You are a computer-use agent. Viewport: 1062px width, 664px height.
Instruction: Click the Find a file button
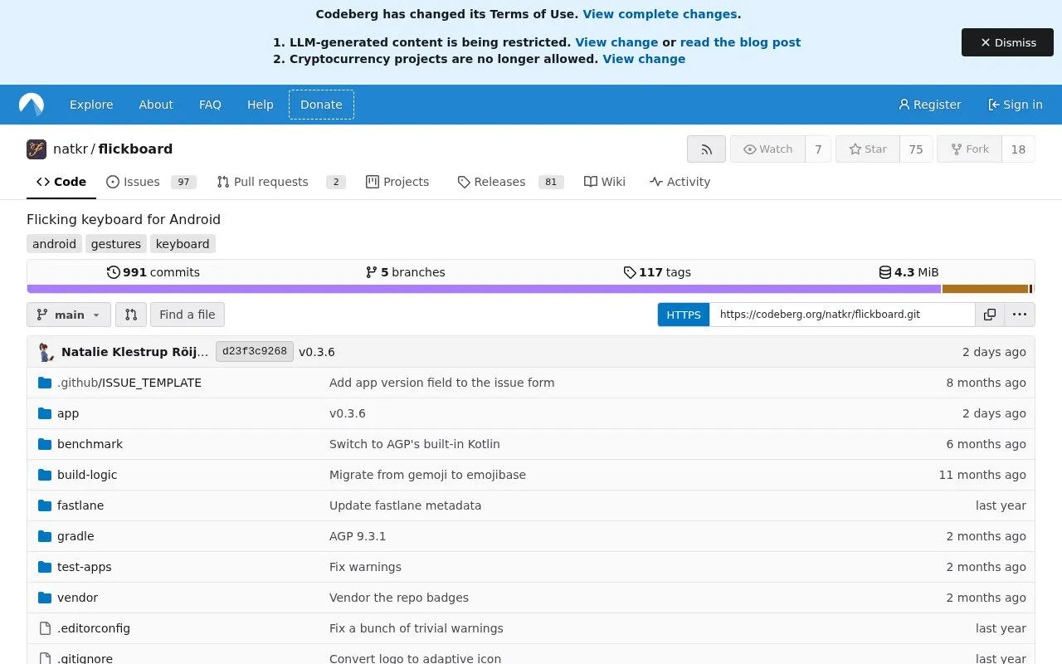click(188, 315)
